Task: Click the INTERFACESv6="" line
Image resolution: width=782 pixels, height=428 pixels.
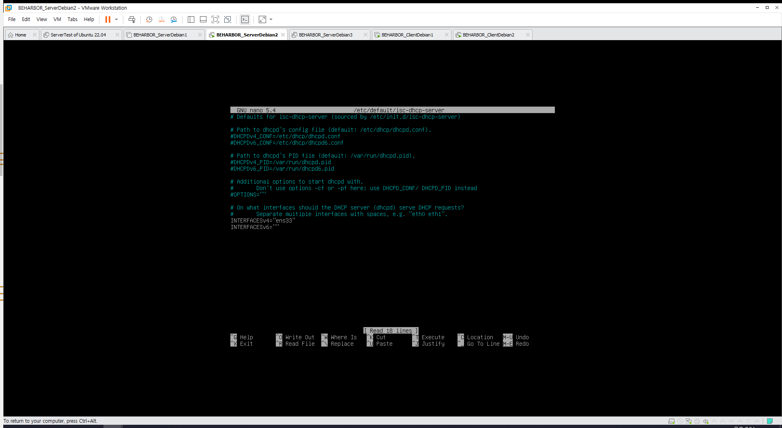Action: (255, 227)
